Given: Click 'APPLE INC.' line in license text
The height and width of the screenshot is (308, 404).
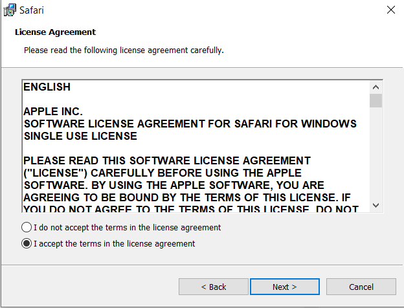Looking at the screenshot, I should (x=53, y=111).
